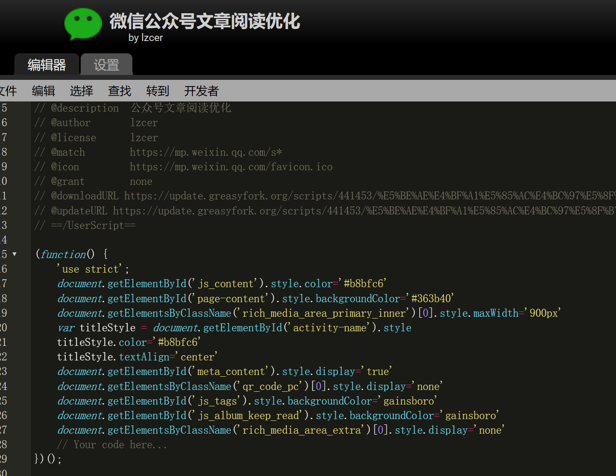616x476 pixels.
Task: Click the @author lzcer line
Action: click(96, 123)
